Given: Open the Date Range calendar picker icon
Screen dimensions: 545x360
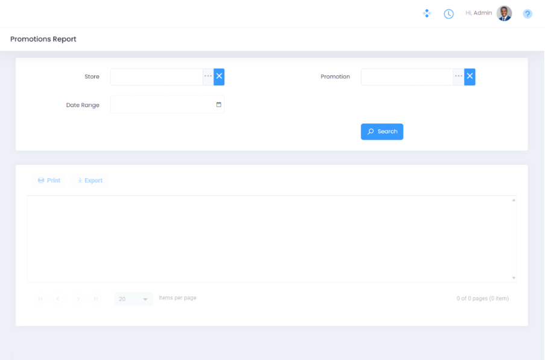Looking at the screenshot, I should (219, 105).
